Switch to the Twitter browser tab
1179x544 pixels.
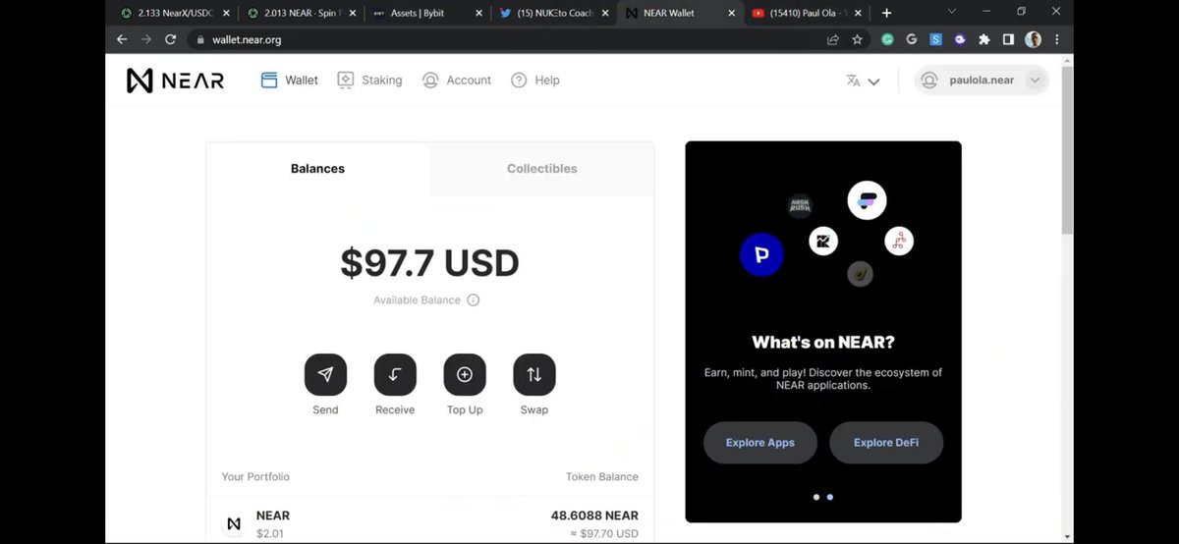tap(555, 13)
